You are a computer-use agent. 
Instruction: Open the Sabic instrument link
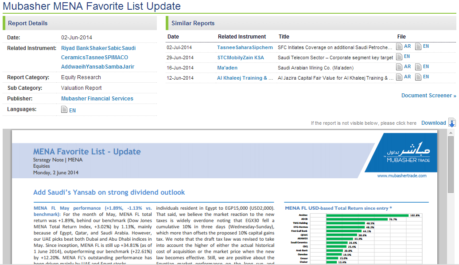click(x=114, y=48)
